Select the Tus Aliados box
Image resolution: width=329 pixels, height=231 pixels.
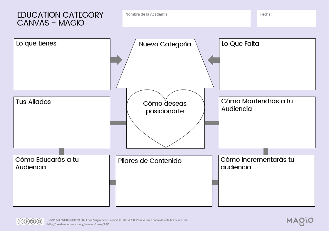[61, 122]
